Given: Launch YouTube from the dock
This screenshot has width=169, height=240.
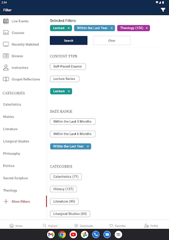Looking at the screenshot, I should click(73, 234).
